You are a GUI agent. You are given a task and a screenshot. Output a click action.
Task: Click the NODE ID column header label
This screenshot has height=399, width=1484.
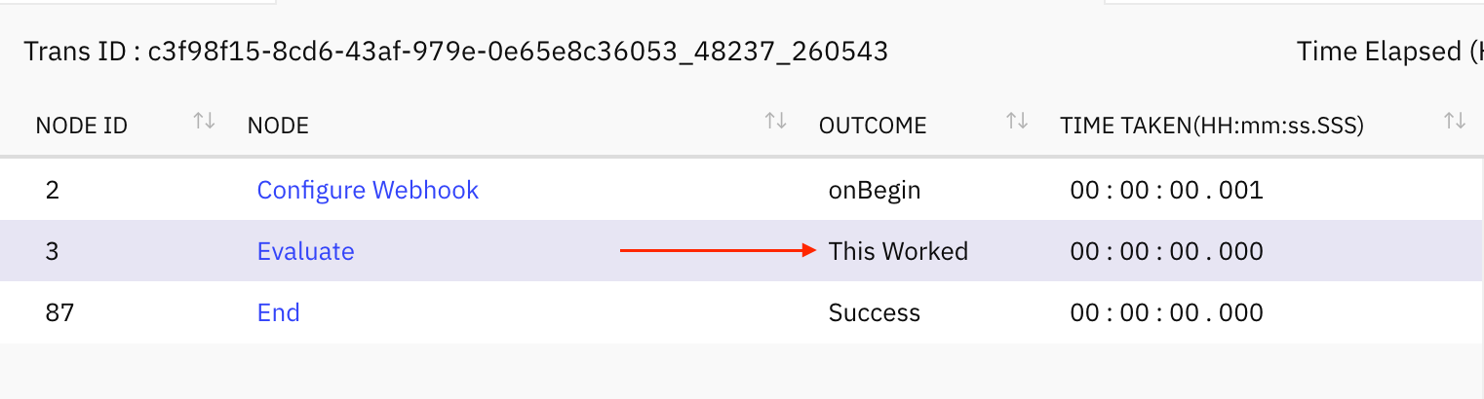(x=81, y=126)
